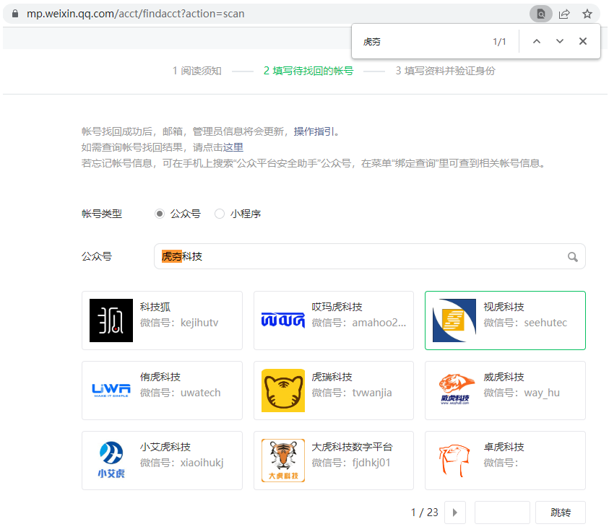
Task: Click step 1 阅读须知
Action: tap(197, 71)
